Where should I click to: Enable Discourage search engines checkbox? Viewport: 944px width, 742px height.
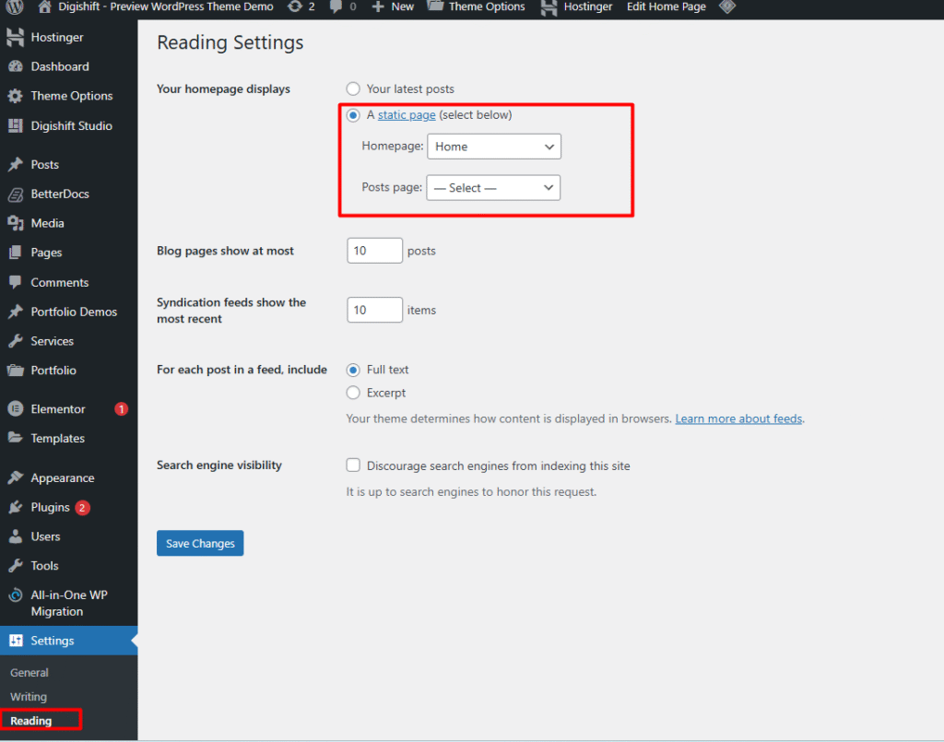coord(353,465)
